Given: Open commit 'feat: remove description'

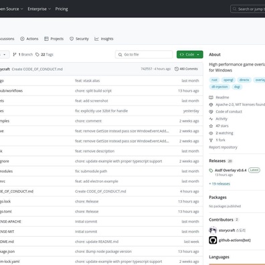Looking at the screenshot, I should (94, 151).
